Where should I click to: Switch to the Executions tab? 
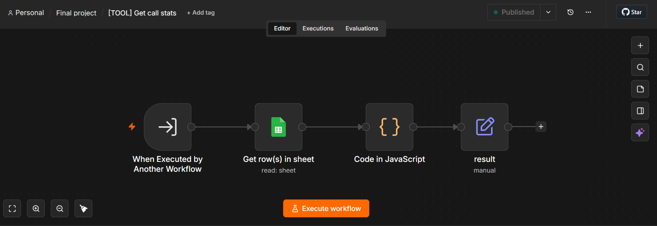(318, 28)
